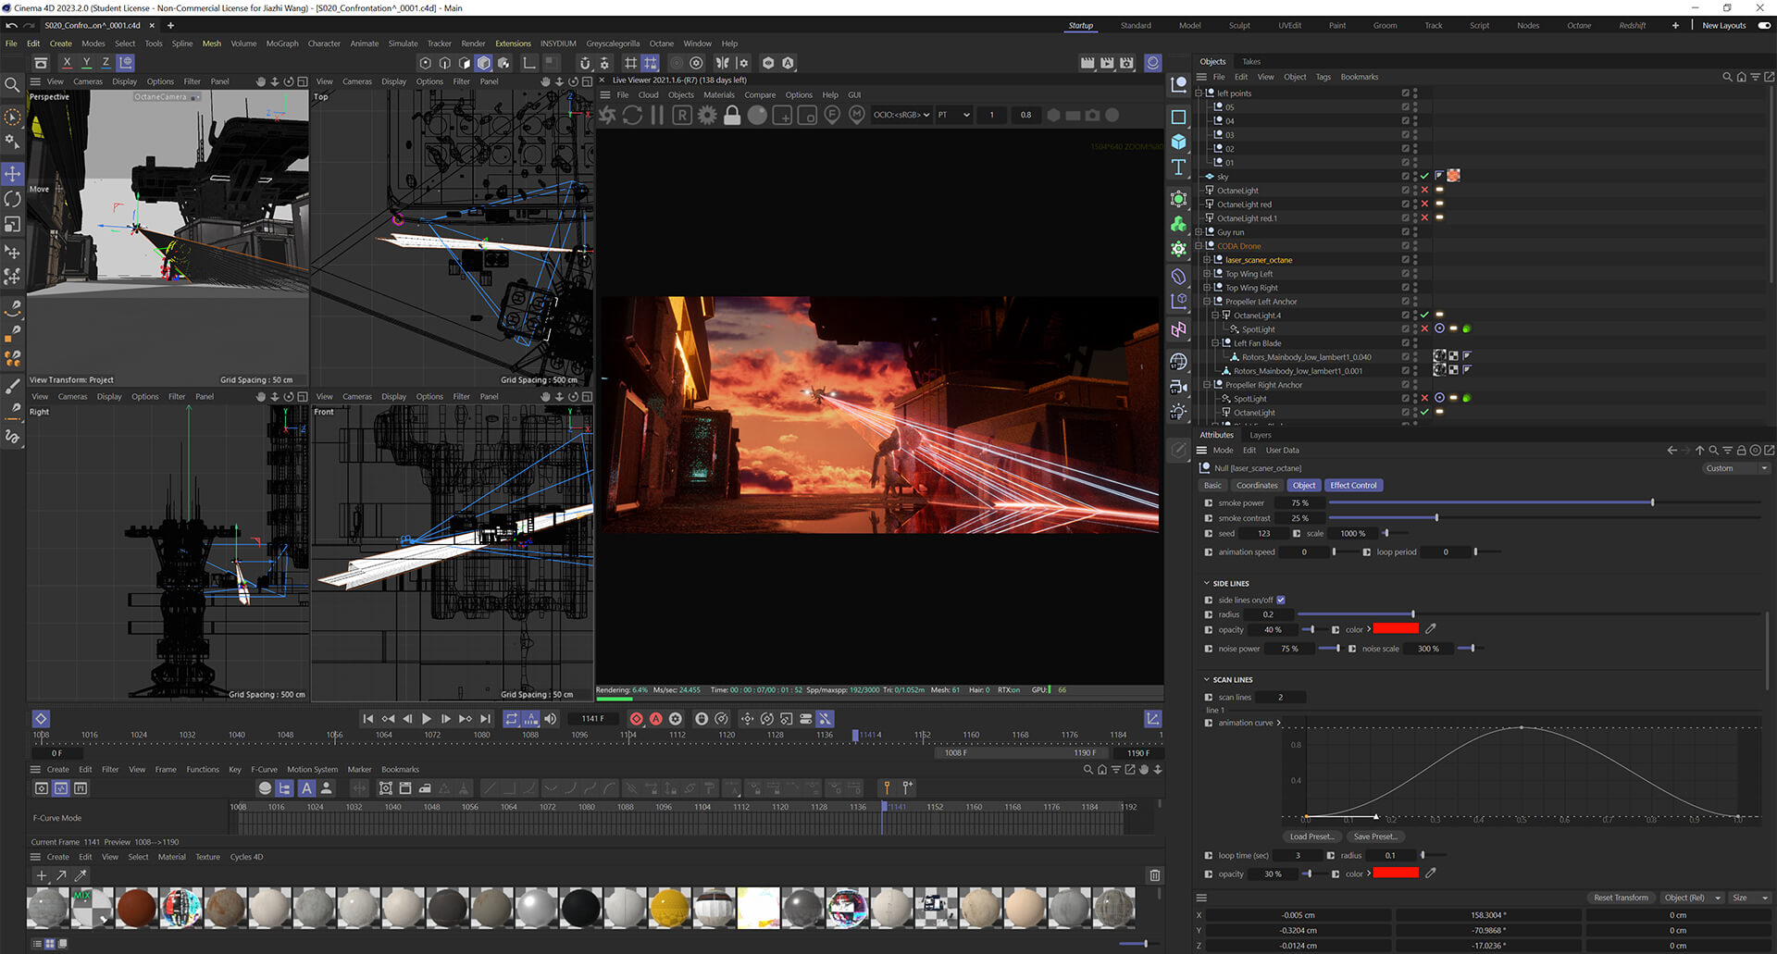Toggle OctaneLight red enabled X mark
Viewport: 1777px width, 954px height.
(1424, 204)
